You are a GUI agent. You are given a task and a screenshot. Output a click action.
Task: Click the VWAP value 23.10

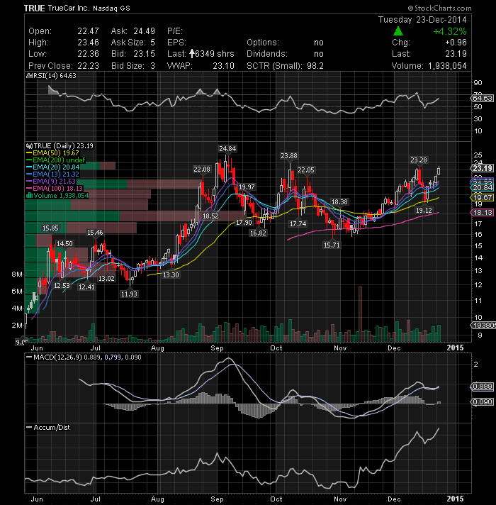click(223, 66)
